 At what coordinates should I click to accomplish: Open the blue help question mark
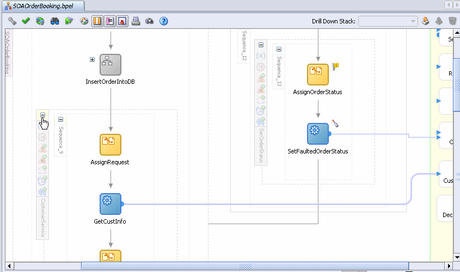[x=163, y=21]
